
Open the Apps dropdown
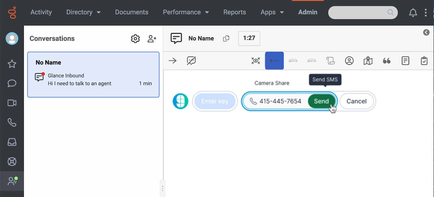coord(272,12)
